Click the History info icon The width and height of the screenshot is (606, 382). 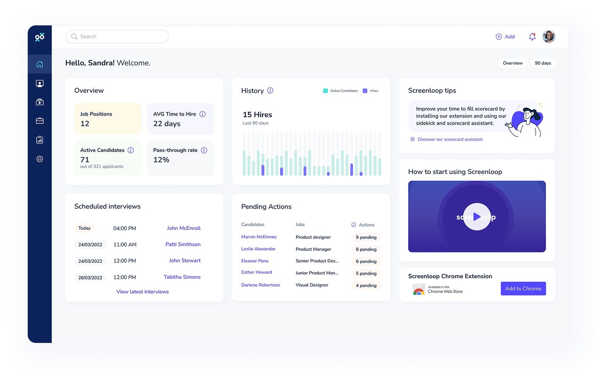coord(270,91)
